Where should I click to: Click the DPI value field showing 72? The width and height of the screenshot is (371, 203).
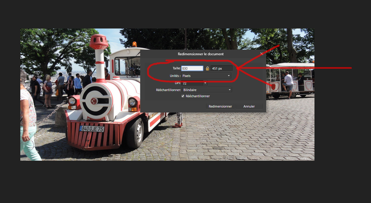192,83
